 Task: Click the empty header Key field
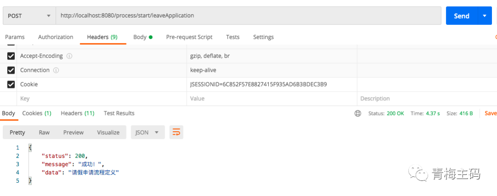click(101, 99)
